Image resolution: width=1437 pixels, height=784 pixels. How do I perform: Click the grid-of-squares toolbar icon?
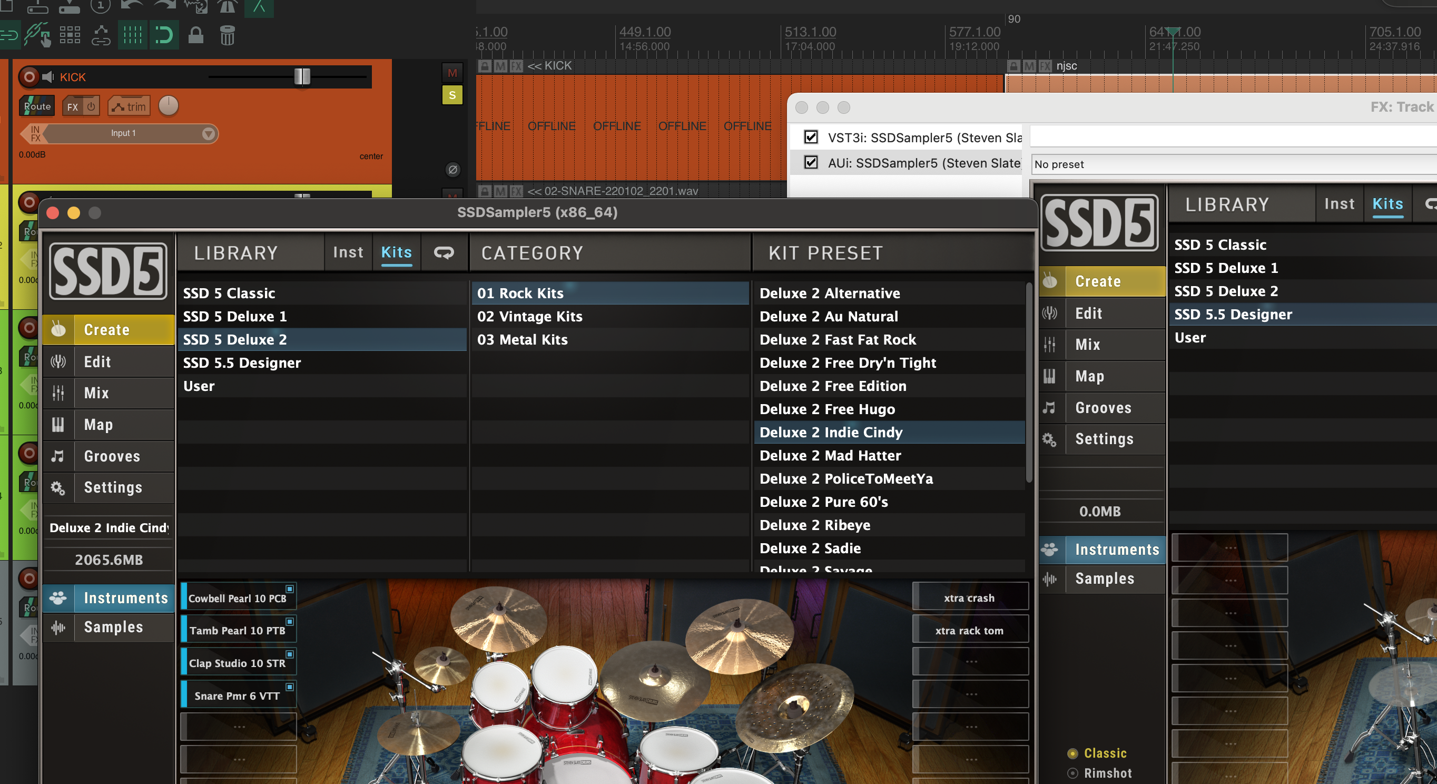(x=70, y=35)
